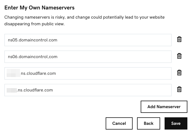Click into the ns06.domaincontrol,com text box

click(x=88, y=57)
